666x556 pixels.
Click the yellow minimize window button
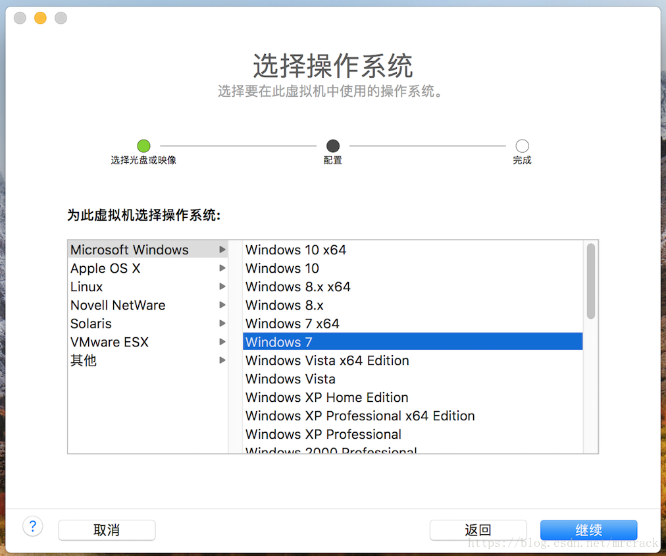pyautogui.click(x=40, y=18)
